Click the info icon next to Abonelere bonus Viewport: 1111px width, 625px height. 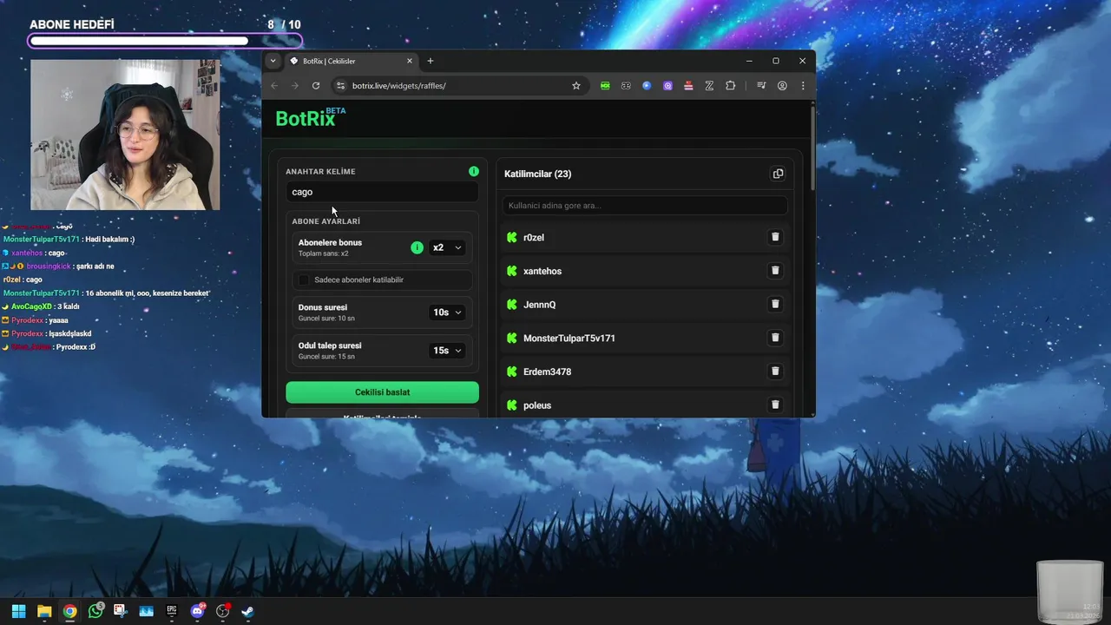coord(417,247)
